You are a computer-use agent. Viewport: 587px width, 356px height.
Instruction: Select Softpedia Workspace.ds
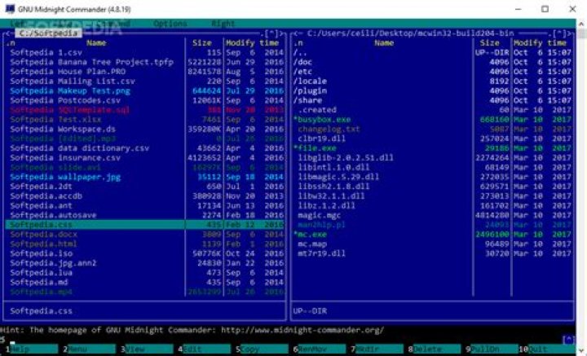point(144,130)
